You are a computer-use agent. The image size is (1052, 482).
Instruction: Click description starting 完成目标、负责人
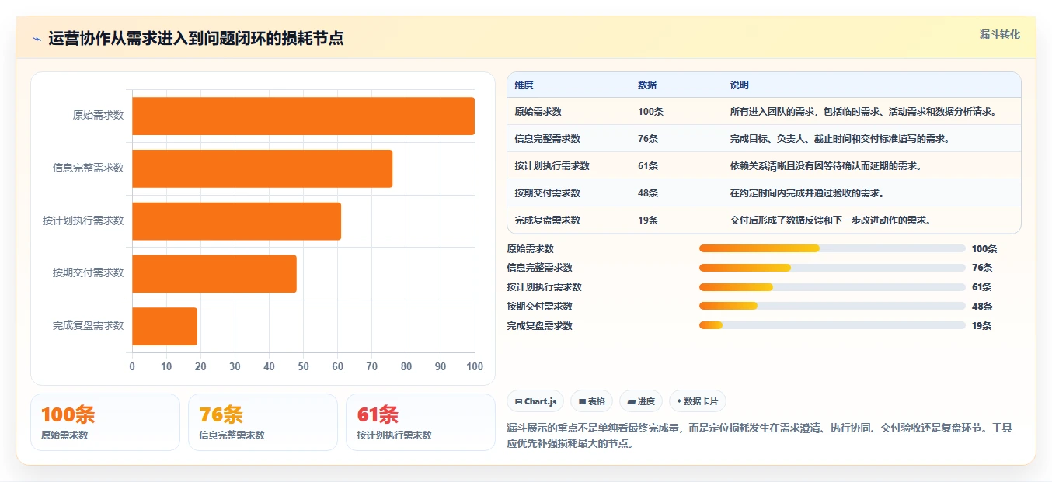click(839, 139)
